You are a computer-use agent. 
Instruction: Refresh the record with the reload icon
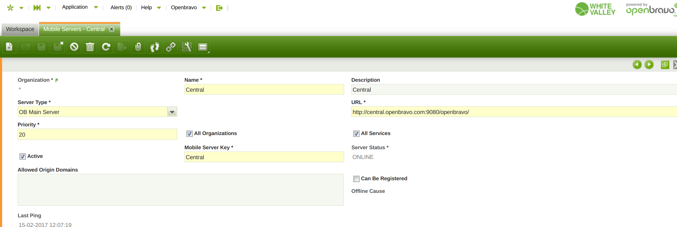(106, 47)
